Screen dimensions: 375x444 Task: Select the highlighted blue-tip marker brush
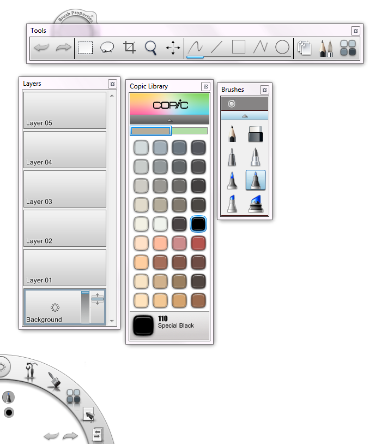coord(256,180)
